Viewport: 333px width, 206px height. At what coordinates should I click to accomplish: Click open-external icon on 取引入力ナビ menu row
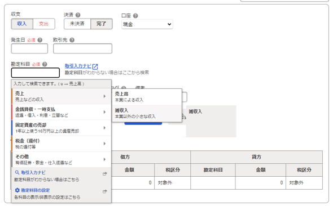[x=104, y=174]
